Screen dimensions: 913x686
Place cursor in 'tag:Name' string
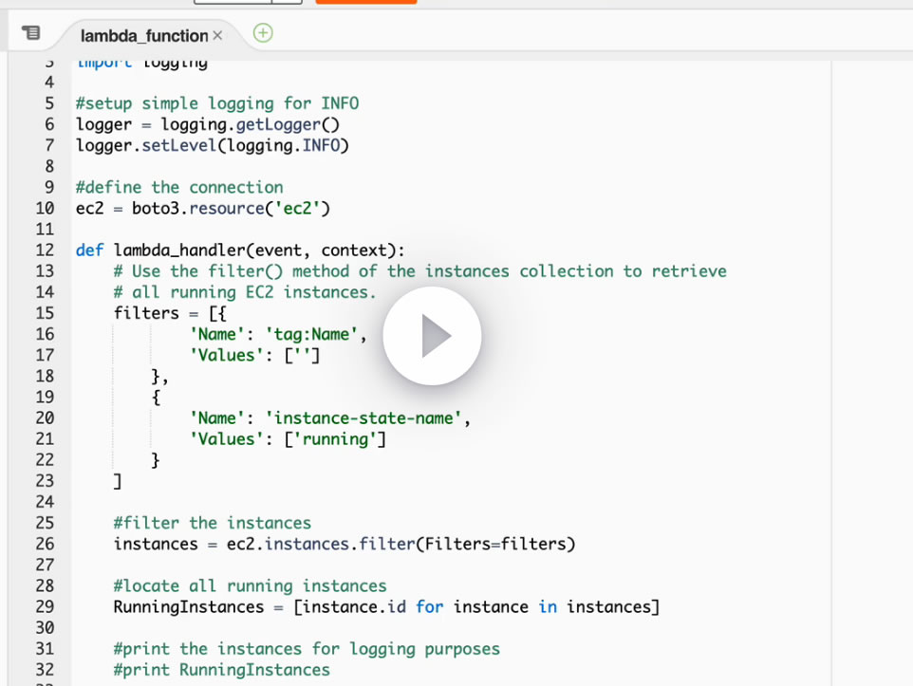click(311, 334)
